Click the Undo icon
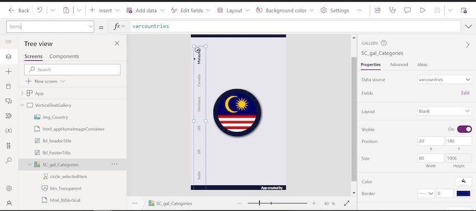476x211 pixels. (40, 10)
